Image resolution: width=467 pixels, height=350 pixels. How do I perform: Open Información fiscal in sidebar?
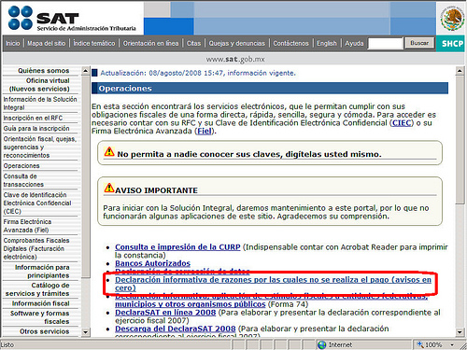coord(41,303)
